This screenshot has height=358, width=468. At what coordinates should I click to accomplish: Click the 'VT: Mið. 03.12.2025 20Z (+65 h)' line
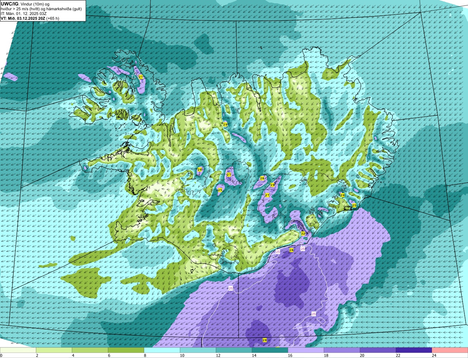coord(30,18)
